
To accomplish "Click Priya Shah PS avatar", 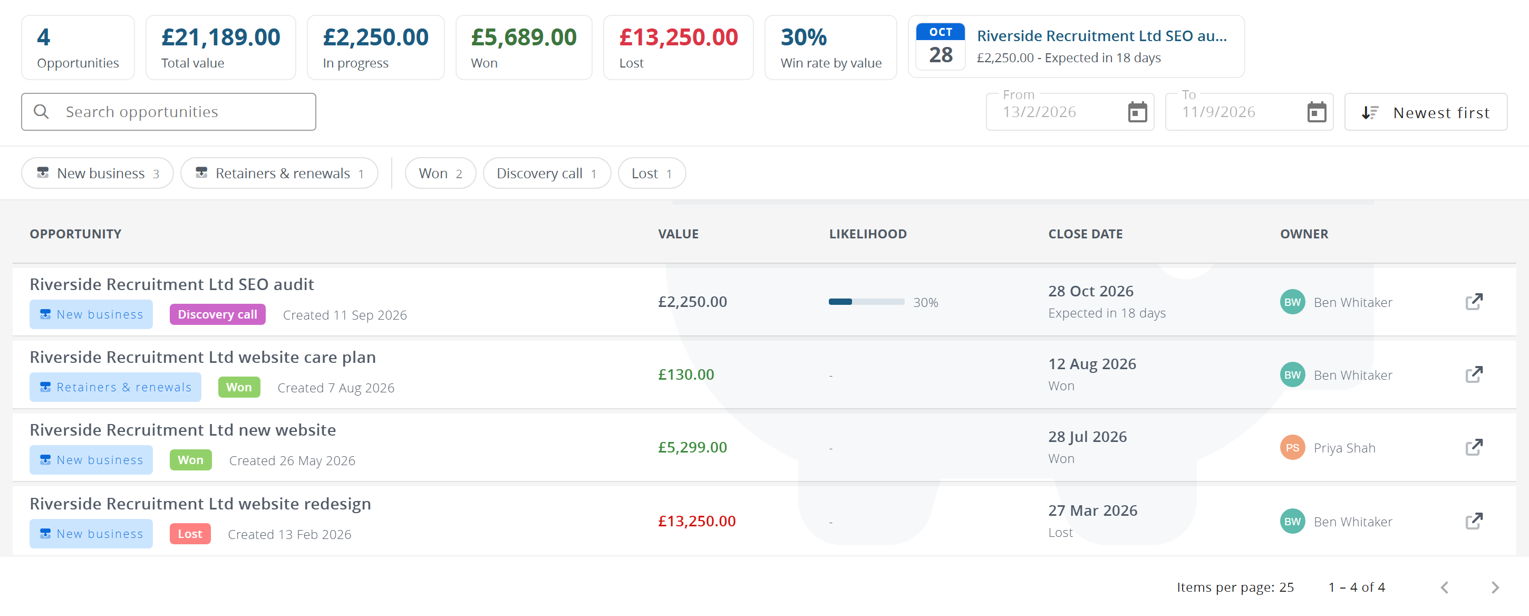I will pyautogui.click(x=1292, y=447).
